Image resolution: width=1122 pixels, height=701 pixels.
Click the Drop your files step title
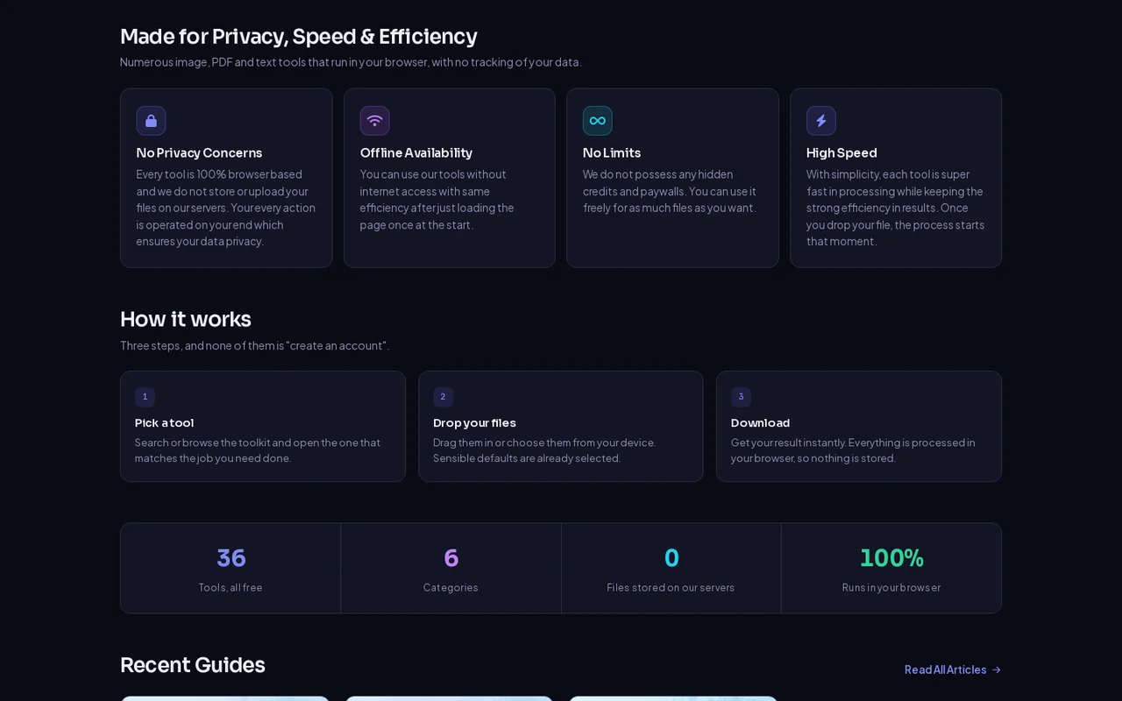[x=474, y=422]
